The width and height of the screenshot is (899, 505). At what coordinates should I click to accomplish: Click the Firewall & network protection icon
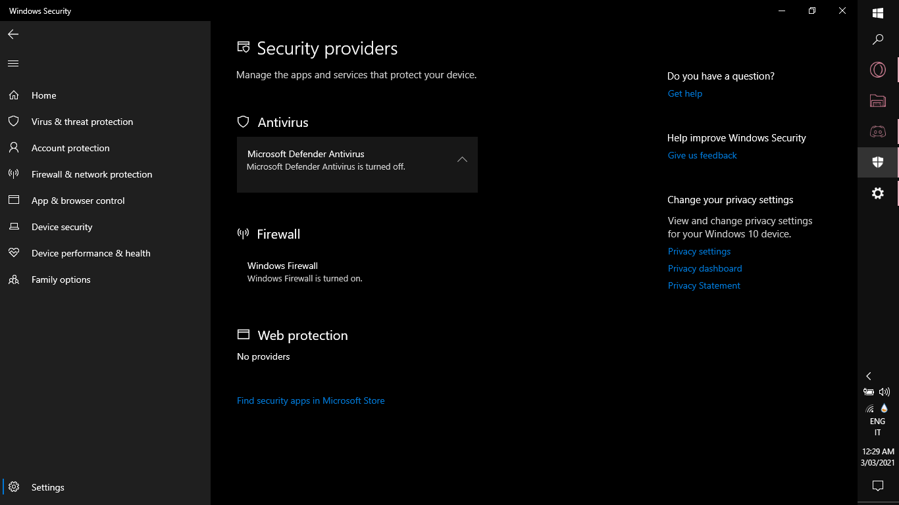pyautogui.click(x=13, y=174)
